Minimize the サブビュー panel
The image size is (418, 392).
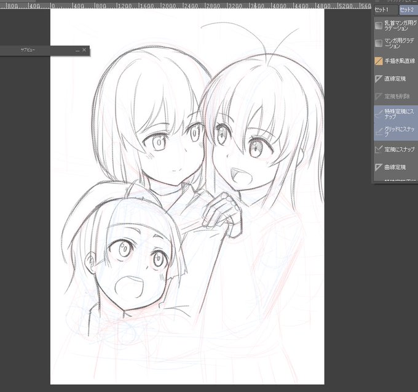77,50
